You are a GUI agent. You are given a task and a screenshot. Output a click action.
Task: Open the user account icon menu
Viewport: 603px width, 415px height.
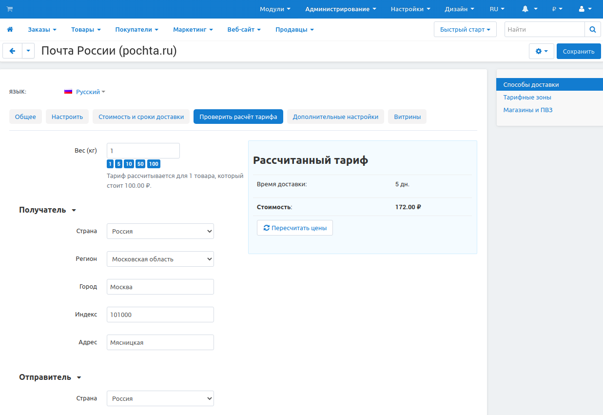584,9
